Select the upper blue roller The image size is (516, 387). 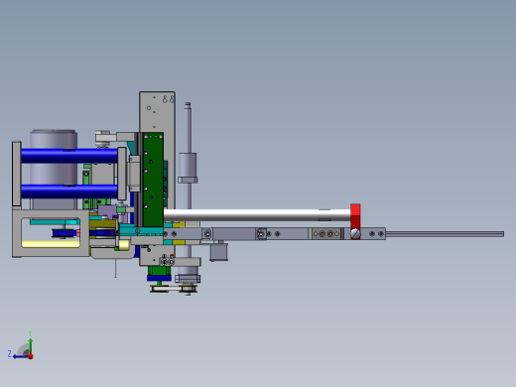[x=69, y=156]
